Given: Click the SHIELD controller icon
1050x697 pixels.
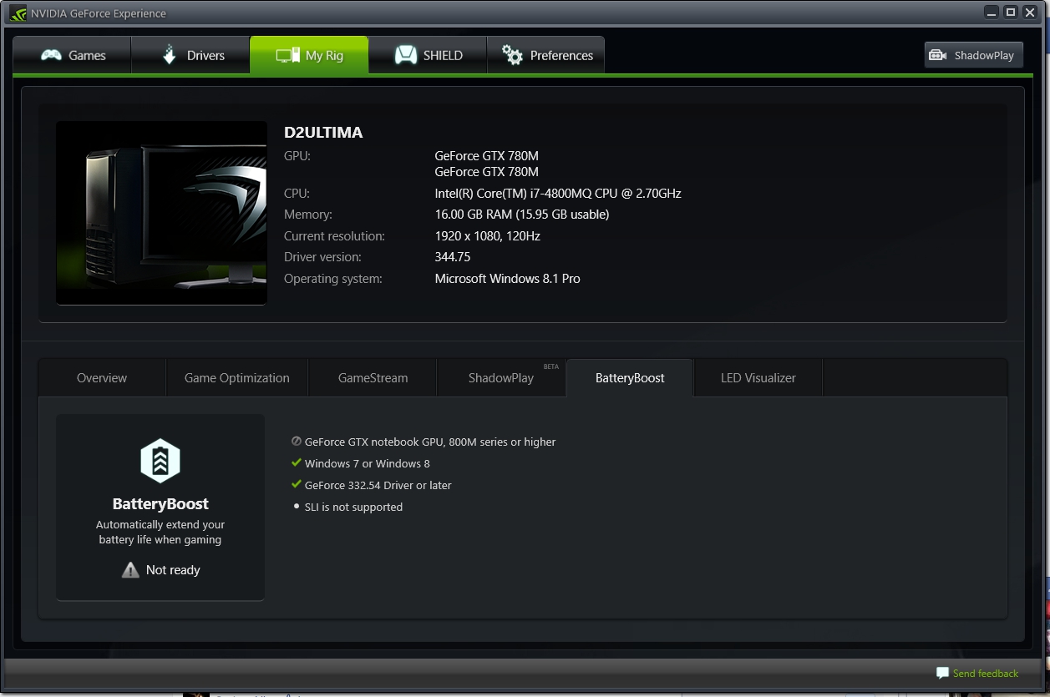Looking at the screenshot, I should pos(406,55).
